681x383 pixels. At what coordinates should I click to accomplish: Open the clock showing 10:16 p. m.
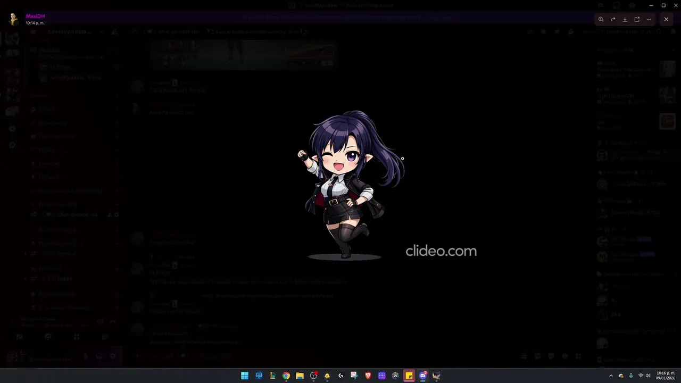(x=666, y=376)
